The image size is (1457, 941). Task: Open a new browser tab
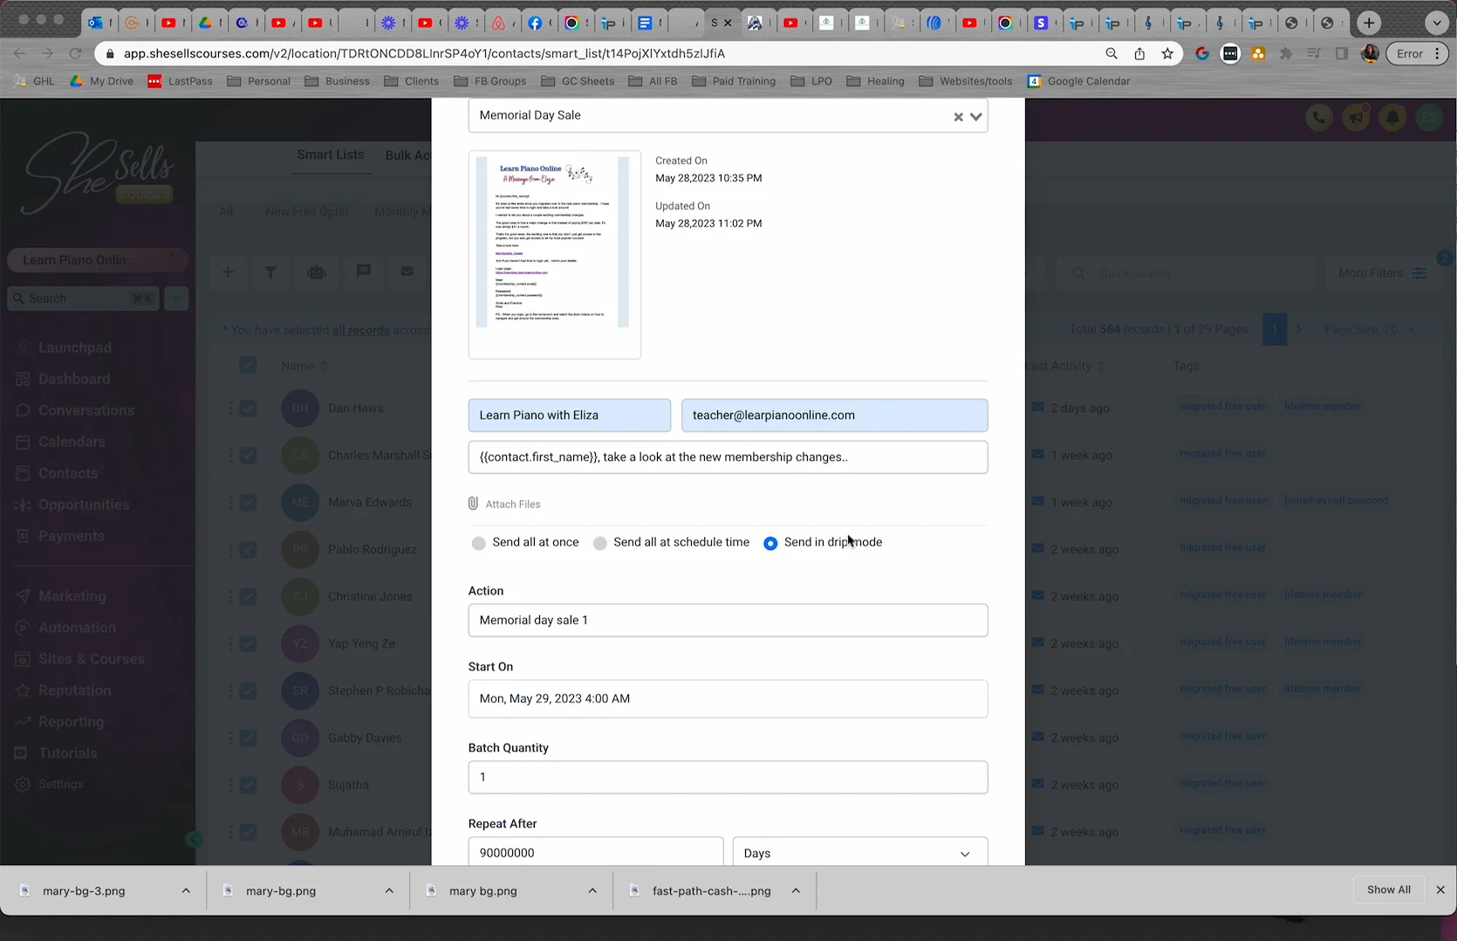[1369, 23]
